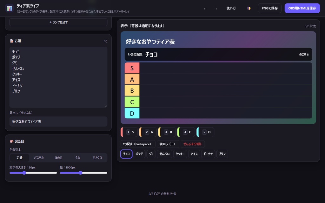Image resolution: width=325 pixels, height=203 pixels.
Task: Click PNGで保存 button
Action: click(270, 8)
